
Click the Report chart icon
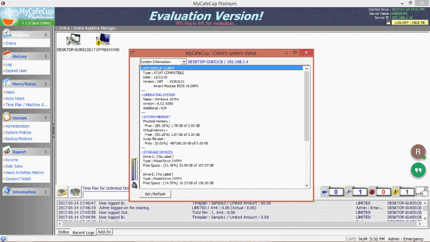[x=7, y=151]
